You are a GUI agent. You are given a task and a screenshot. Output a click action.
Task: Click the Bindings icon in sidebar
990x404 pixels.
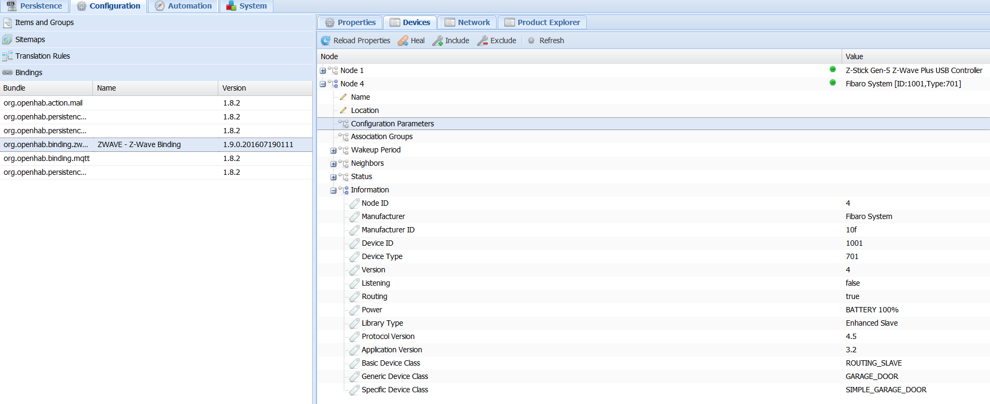[7, 72]
